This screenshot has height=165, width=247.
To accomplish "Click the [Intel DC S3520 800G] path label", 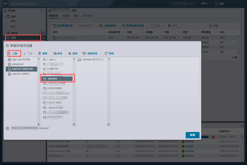I will click(x=24, y=128).
